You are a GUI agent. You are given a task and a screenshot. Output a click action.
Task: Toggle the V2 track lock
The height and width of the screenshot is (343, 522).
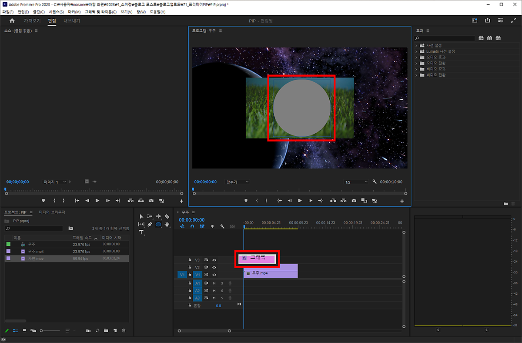[x=190, y=267]
